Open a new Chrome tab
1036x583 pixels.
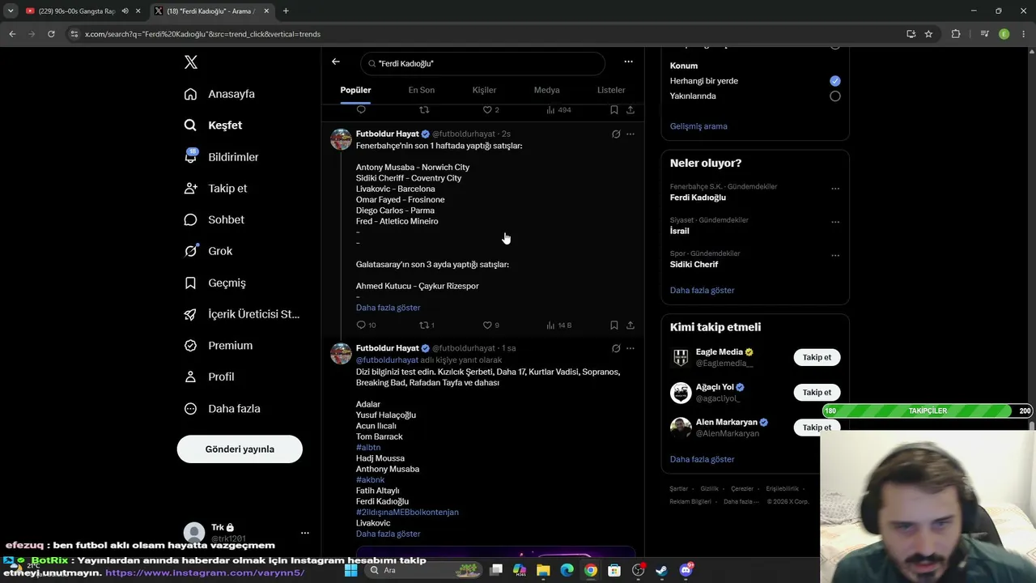(286, 11)
